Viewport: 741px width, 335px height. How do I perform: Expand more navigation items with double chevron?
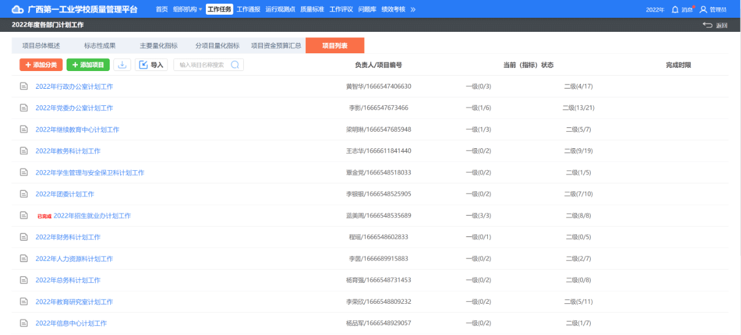click(x=413, y=9)
